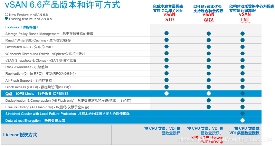Click white ADV dot in QoS IOPS Limits row

(209, 93)
